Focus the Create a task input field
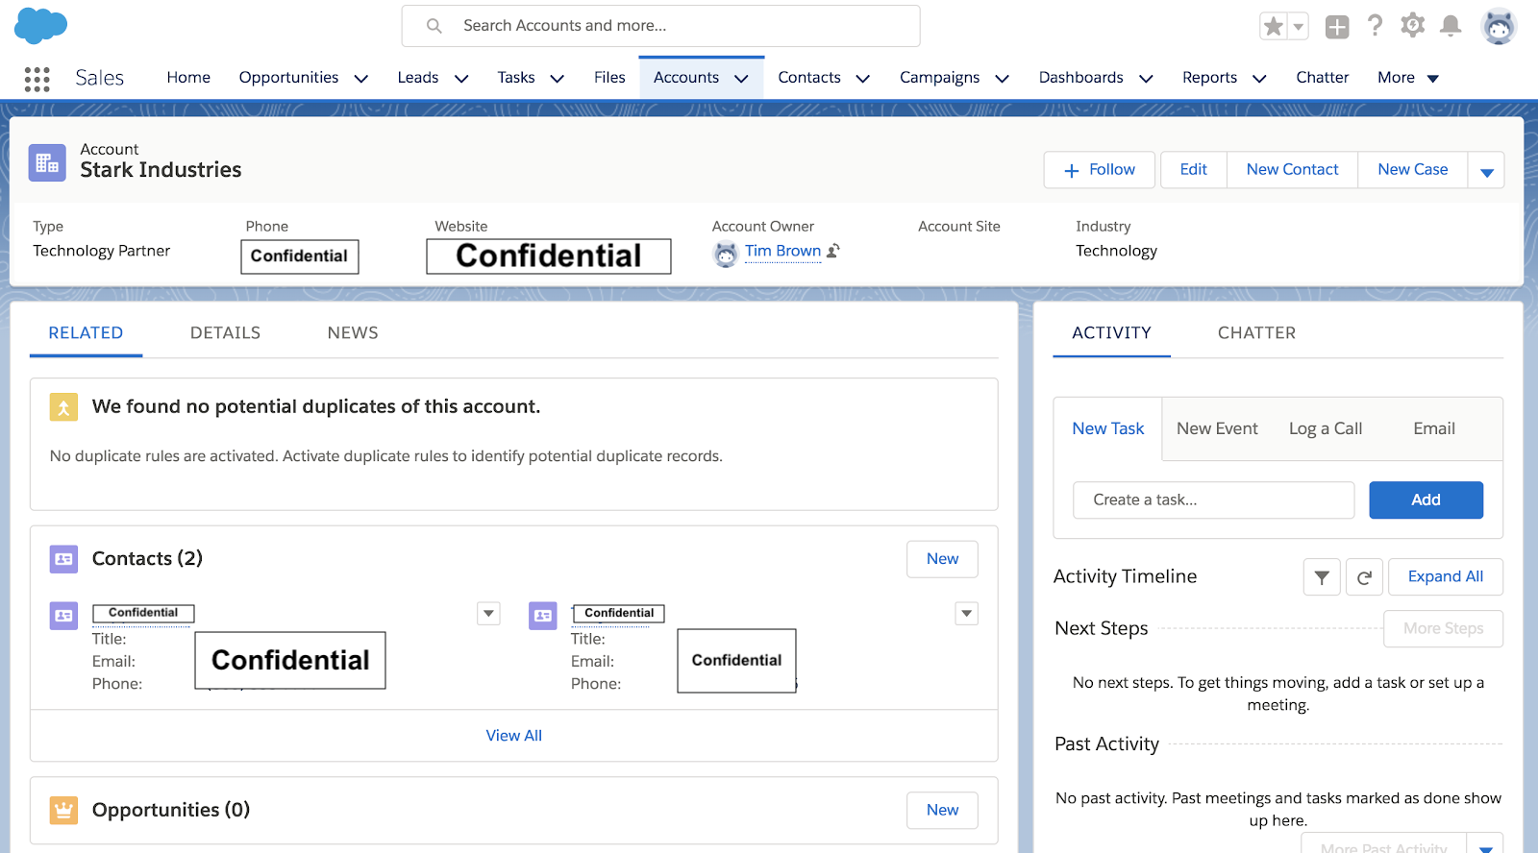This screenshot has width=1538, height=853. coord(1213,500)
